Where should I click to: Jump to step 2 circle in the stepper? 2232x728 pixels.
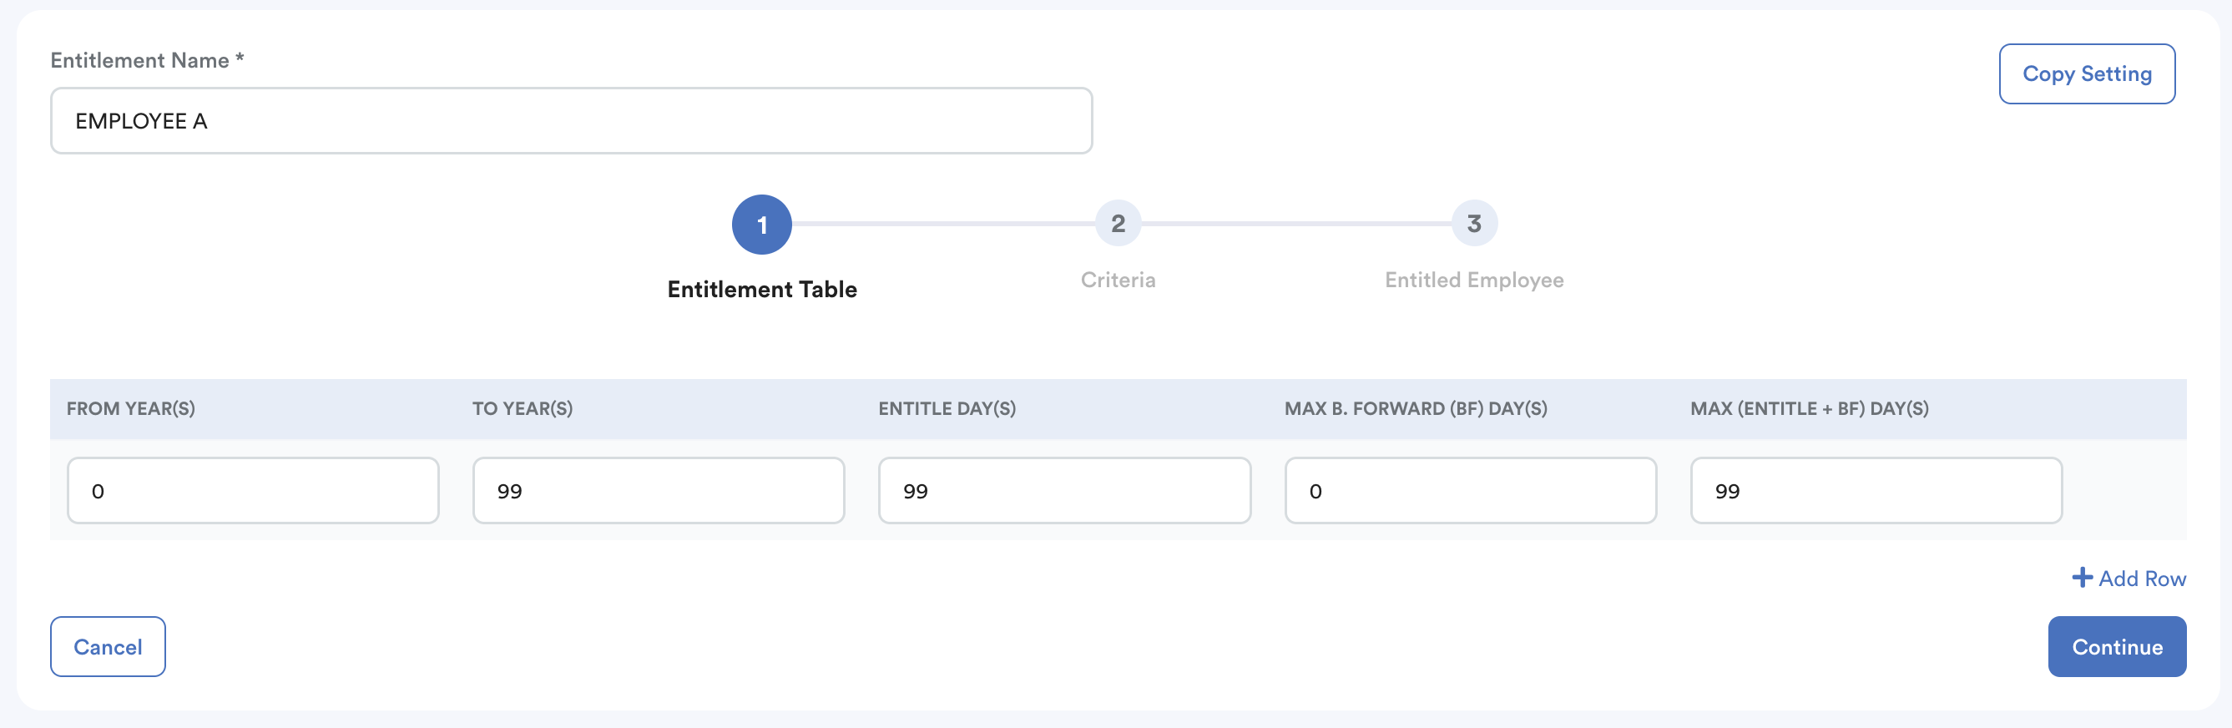[x=1118, y=224]
